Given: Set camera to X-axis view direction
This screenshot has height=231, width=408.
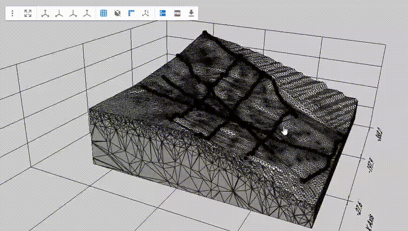Looking at the screenshot, I should [x=59, y=13].
